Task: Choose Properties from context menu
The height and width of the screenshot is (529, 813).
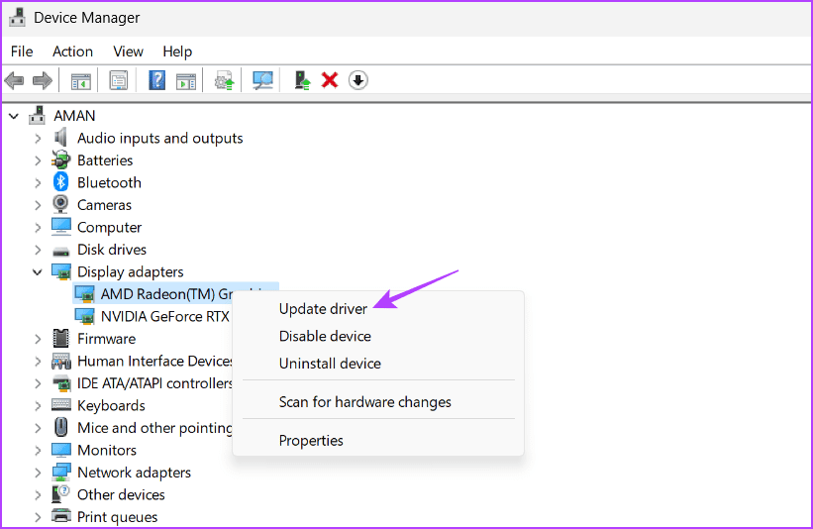Action: coord(311,440)
